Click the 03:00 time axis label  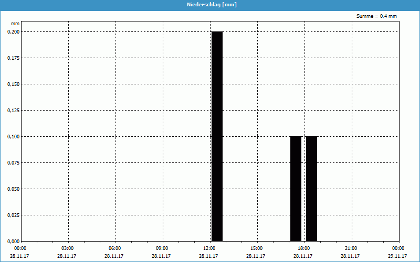(67, 248)
